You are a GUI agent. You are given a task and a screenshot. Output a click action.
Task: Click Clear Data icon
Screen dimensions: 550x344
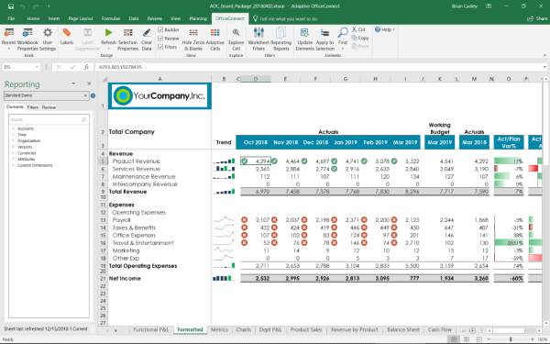tap(147, 33)
